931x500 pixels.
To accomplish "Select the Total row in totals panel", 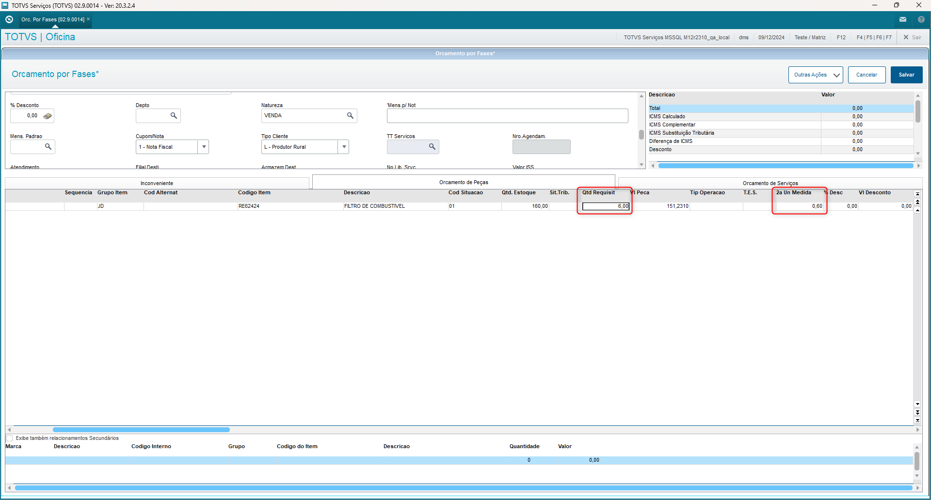I will [x=781, y=109].
